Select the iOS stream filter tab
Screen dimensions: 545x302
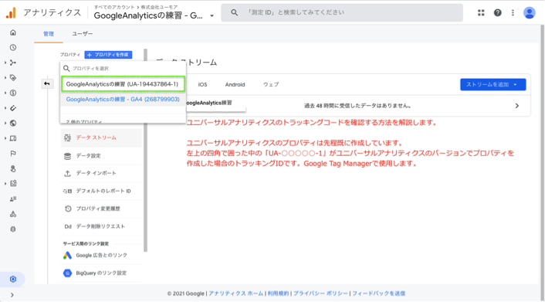(202, 84)
